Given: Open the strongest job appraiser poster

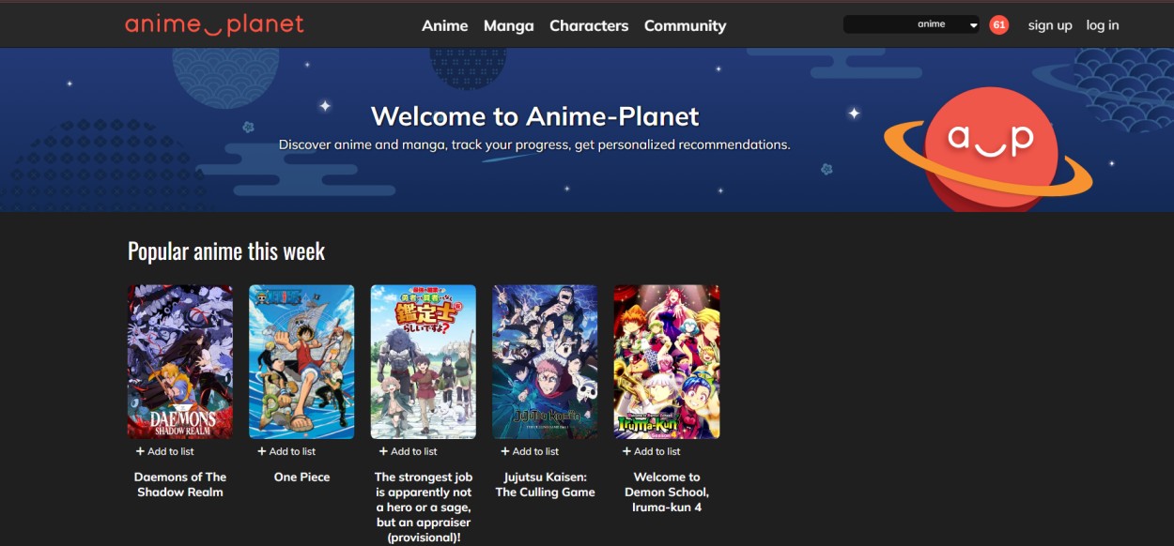Looking at the screenshot, I should [x=424, y=362].
